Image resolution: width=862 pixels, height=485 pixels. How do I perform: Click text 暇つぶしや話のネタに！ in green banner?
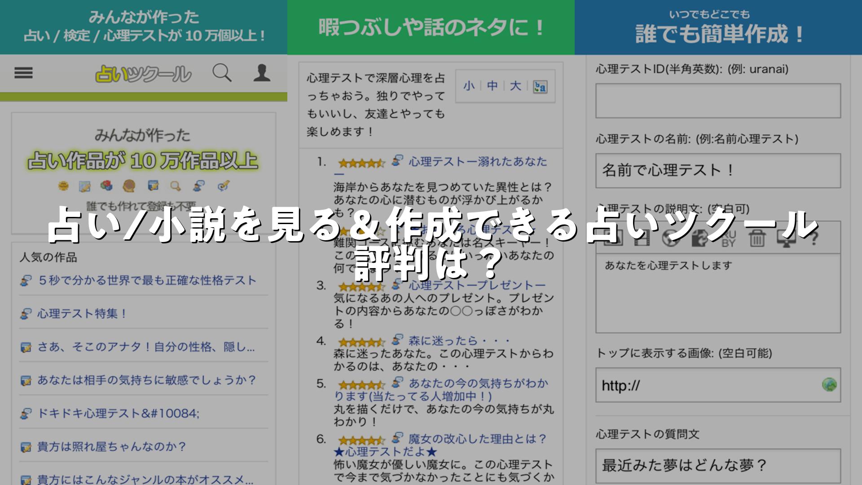pos(431,27)
